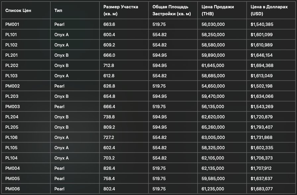Click the plot size 809.2 cell
The image size is (297, 195).
point(109,127)
